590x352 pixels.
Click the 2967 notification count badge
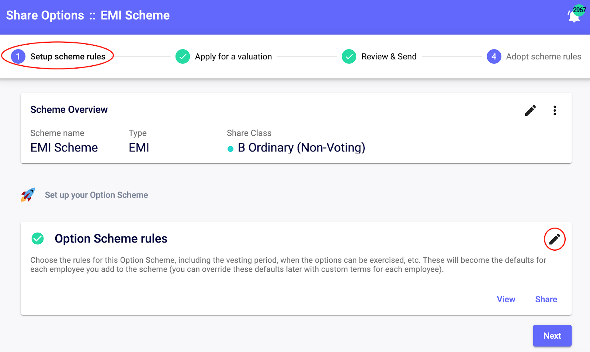[x=579, y=10]
